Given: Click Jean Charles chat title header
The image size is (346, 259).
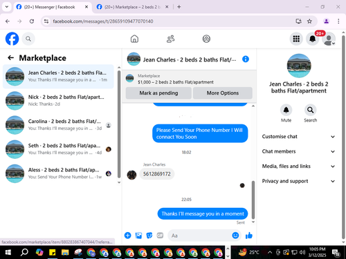Looking at the screenshot, I should pos(190,59).
